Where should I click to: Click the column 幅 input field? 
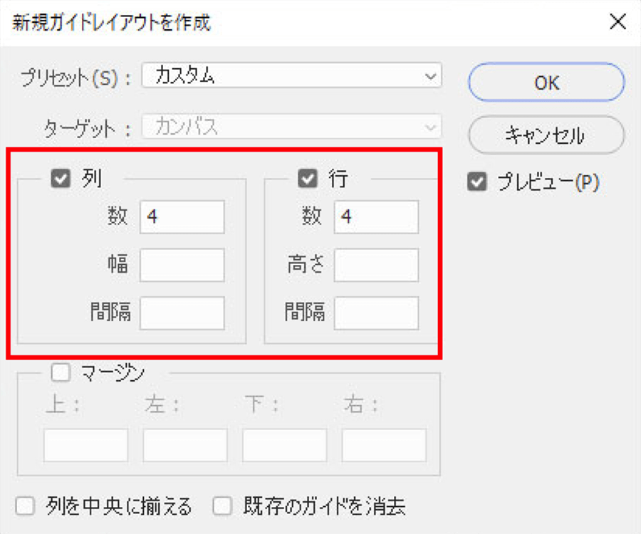click(182, 265)
